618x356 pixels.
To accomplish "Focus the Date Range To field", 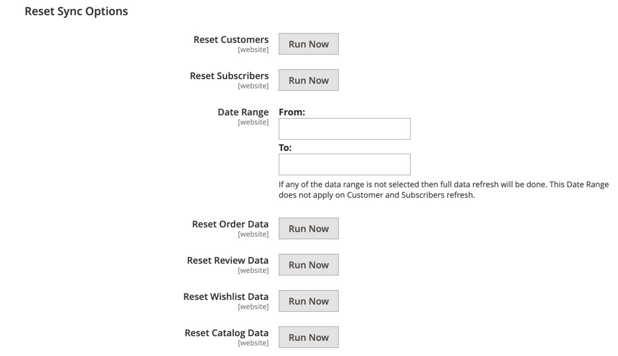I will [345, 164].
